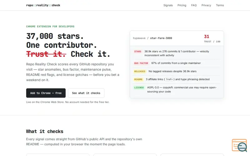Click See what it checks button

click(86, 93)
